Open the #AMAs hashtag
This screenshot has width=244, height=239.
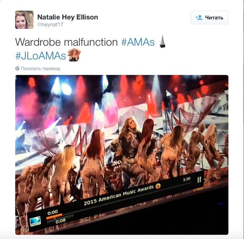click(138, 42)
